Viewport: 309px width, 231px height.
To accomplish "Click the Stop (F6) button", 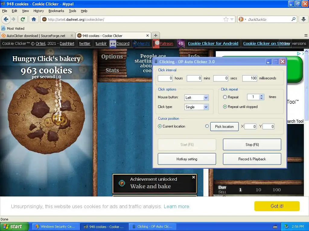I will pyautogui.click(x=252, y=145).
